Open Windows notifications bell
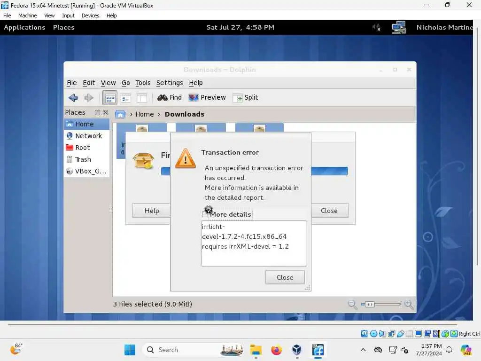481x361 pixels. [x=449, y=350]
